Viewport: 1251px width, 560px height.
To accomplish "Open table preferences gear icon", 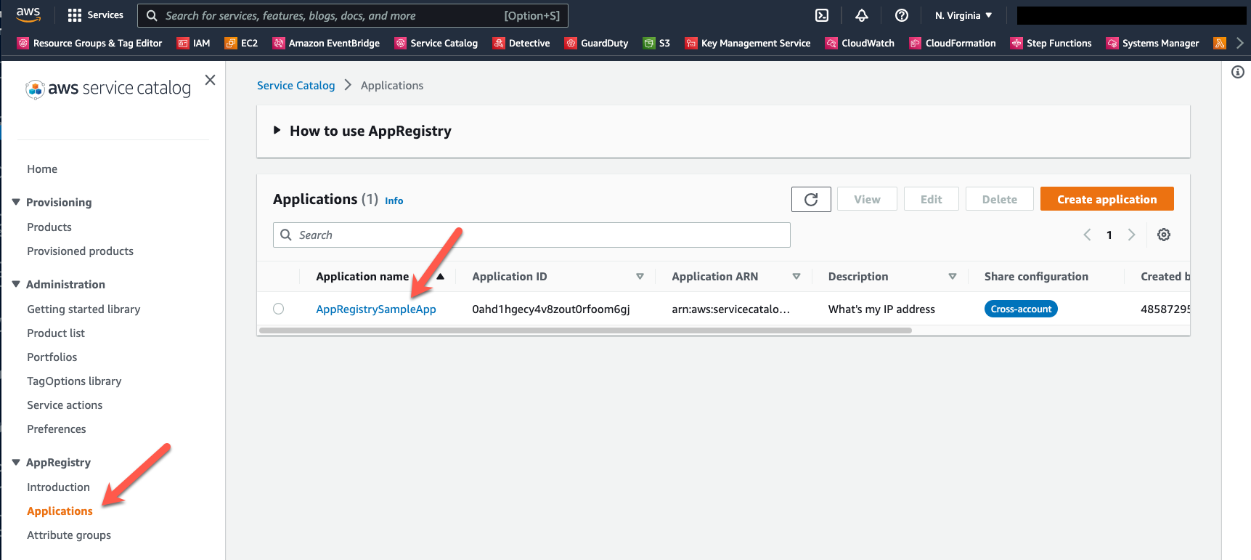I will point(1164,235).
